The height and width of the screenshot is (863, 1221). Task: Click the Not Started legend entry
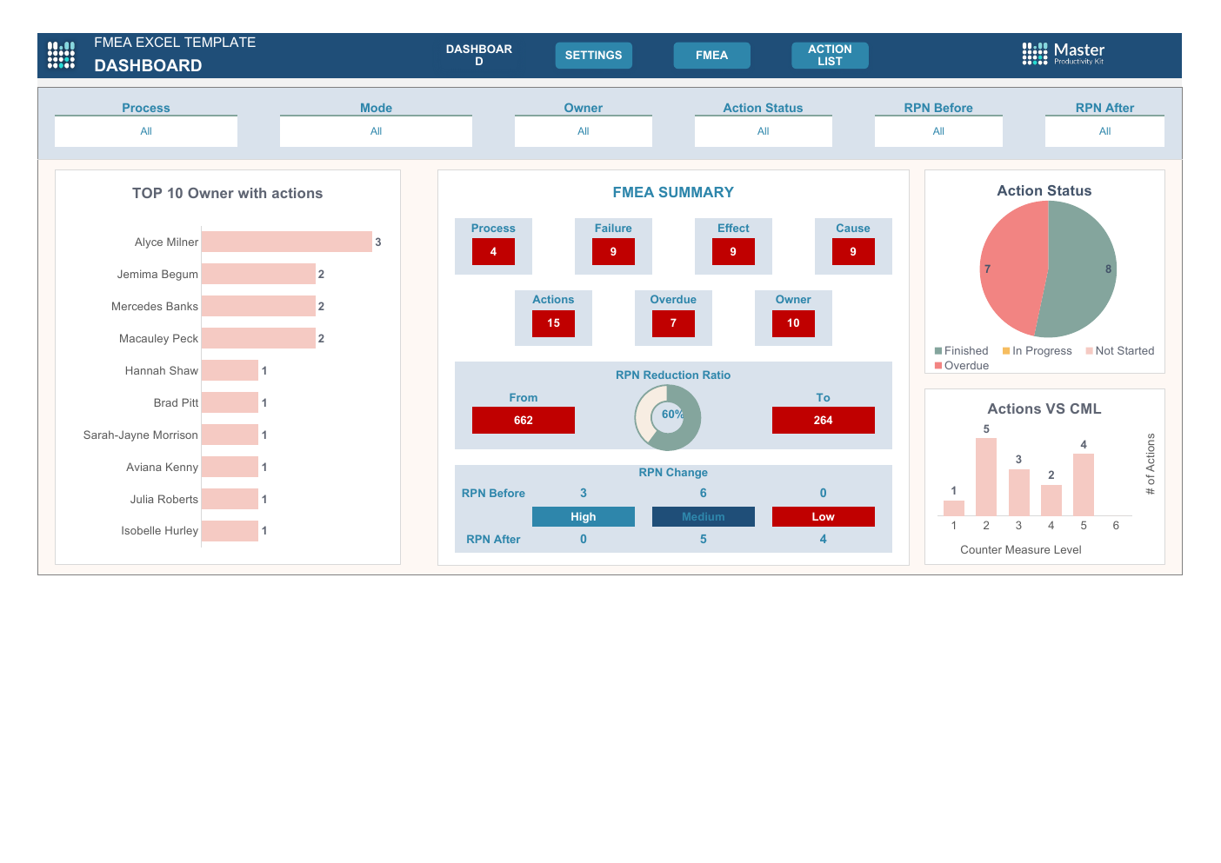[1120, 351]
